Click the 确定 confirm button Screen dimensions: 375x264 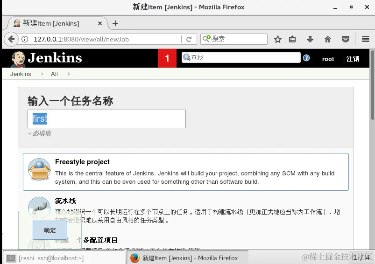[x=50, y=230]
